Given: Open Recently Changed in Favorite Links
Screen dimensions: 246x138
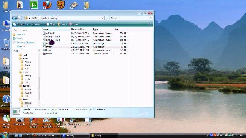Looking at the screenshot, I should (24, 43).
